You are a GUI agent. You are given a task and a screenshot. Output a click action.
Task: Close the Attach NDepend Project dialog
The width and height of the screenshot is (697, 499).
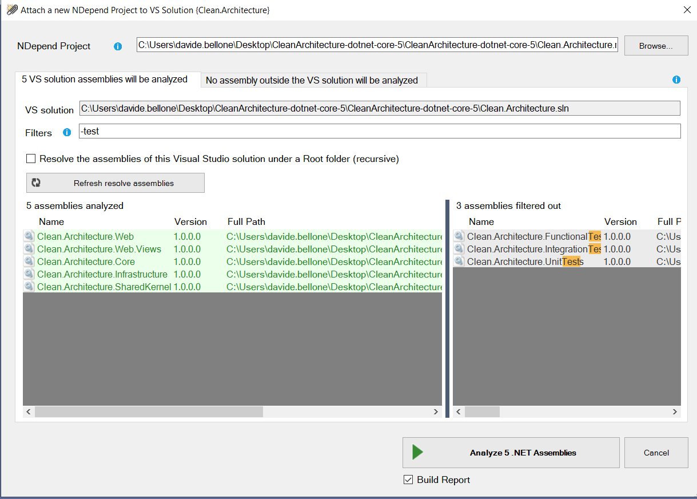click(687, 10)
